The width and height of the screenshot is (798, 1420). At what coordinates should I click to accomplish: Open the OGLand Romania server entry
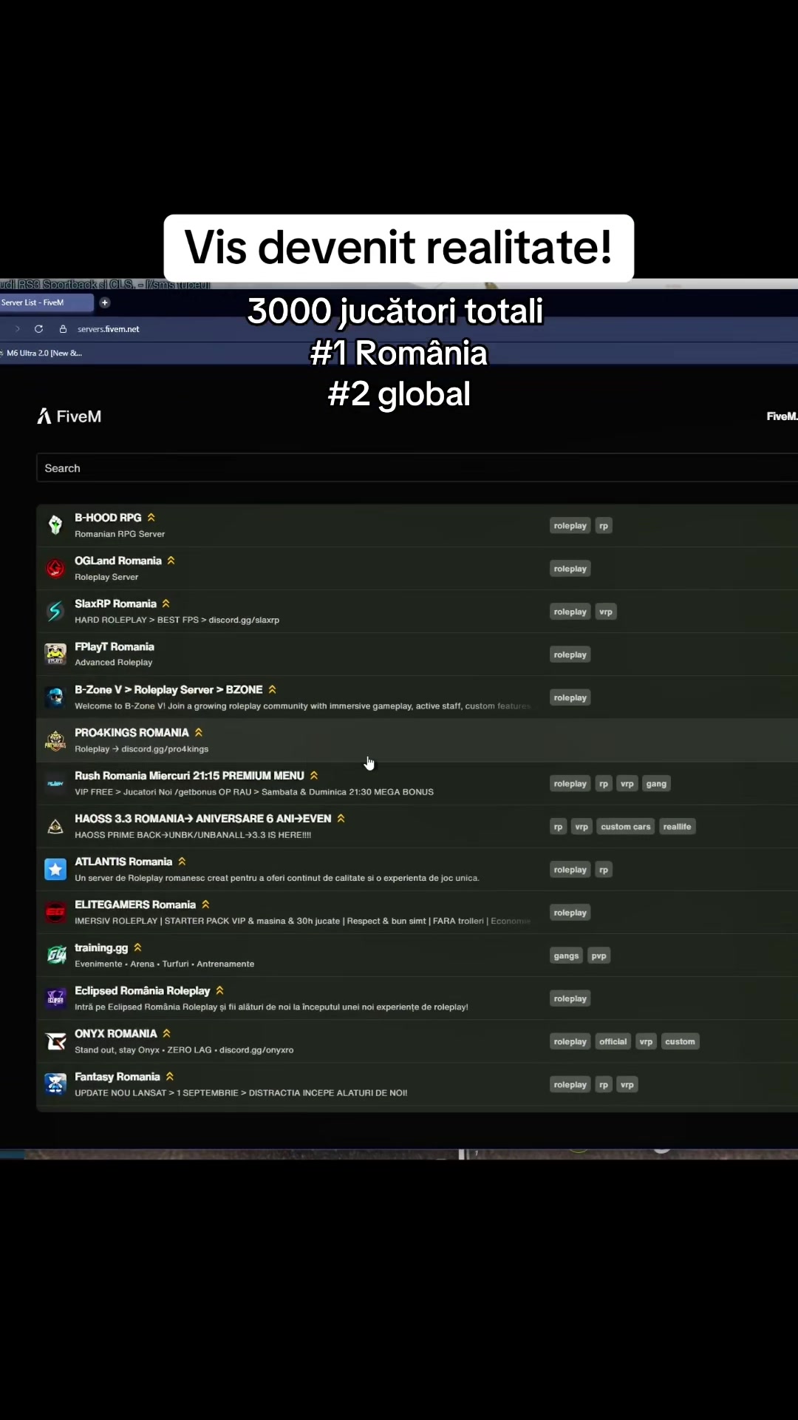coord(417,569)
